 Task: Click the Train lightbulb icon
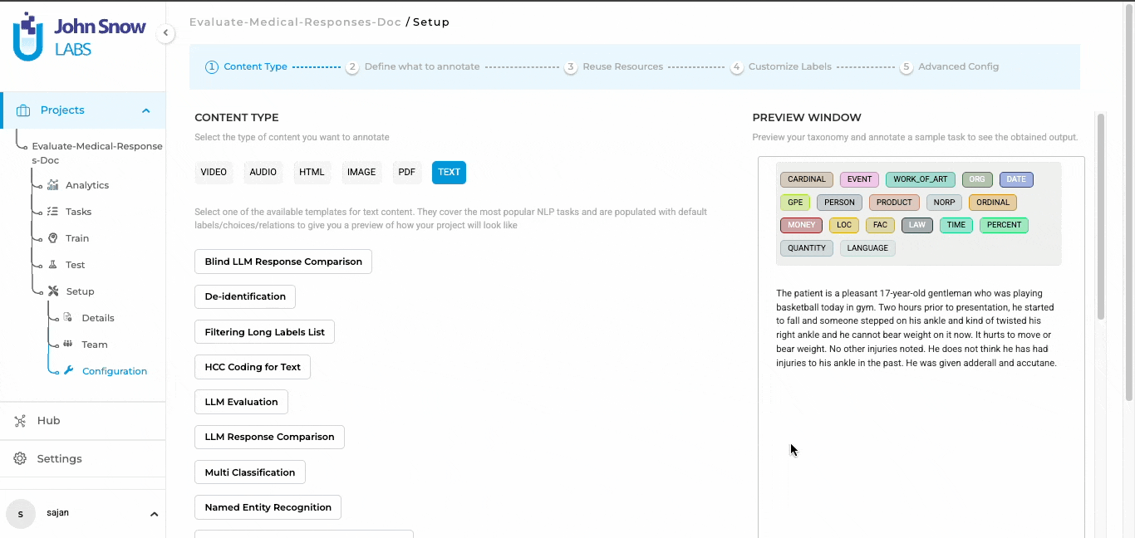53,238
